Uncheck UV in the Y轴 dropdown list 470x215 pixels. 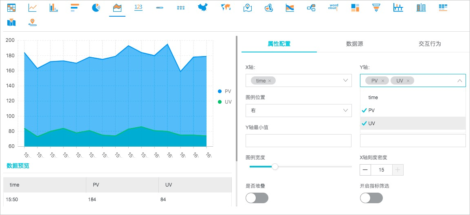pyautogui.click(x=413, y=123)
